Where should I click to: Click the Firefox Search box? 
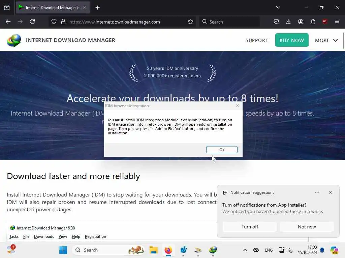click(x=229, y=22)
